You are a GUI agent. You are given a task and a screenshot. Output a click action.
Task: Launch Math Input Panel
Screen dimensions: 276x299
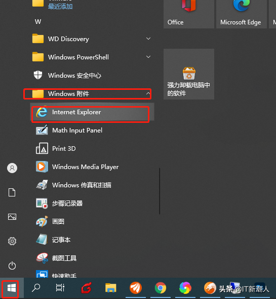pos(92,130)
